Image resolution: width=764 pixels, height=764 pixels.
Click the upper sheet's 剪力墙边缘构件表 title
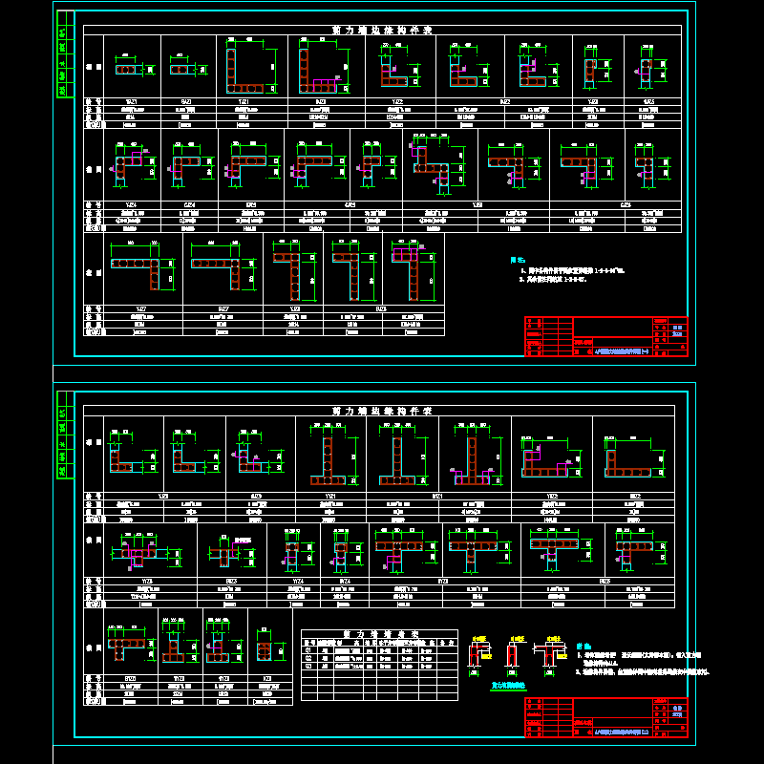coord(381,31)
